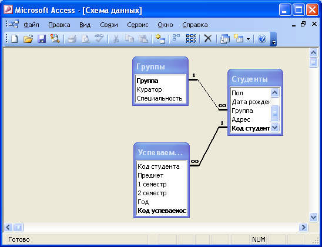Click the Access key icon in title bar
Viewport: 322px width, 247px height.
click(8, 9)
